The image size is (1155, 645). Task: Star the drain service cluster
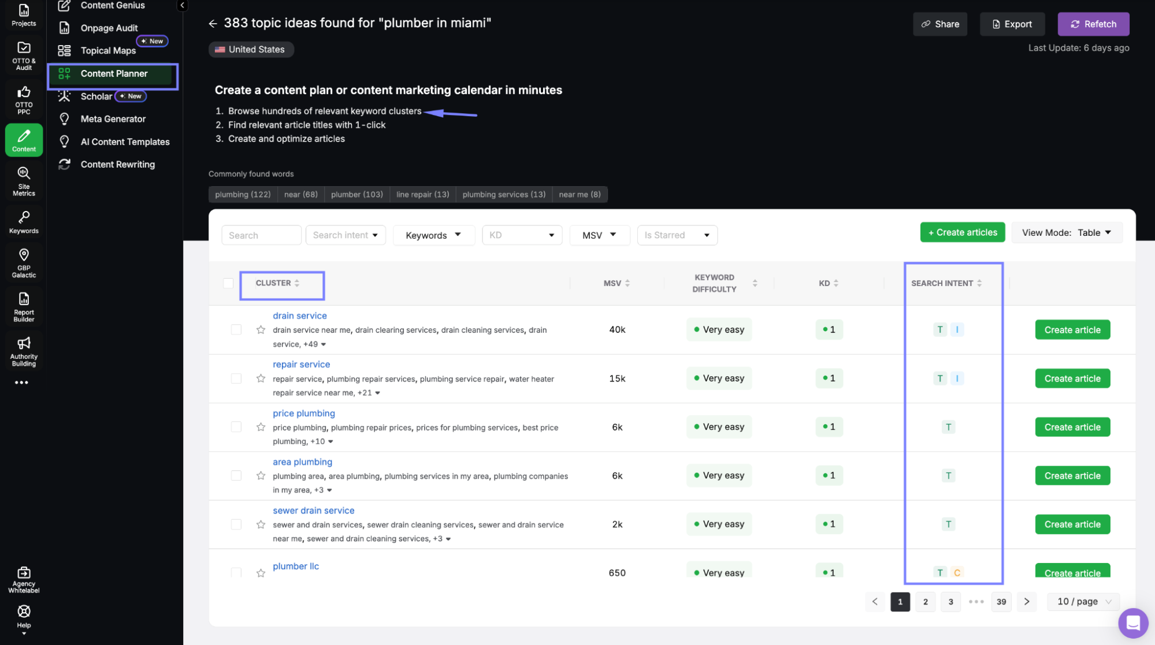click(x=261, y=329)
